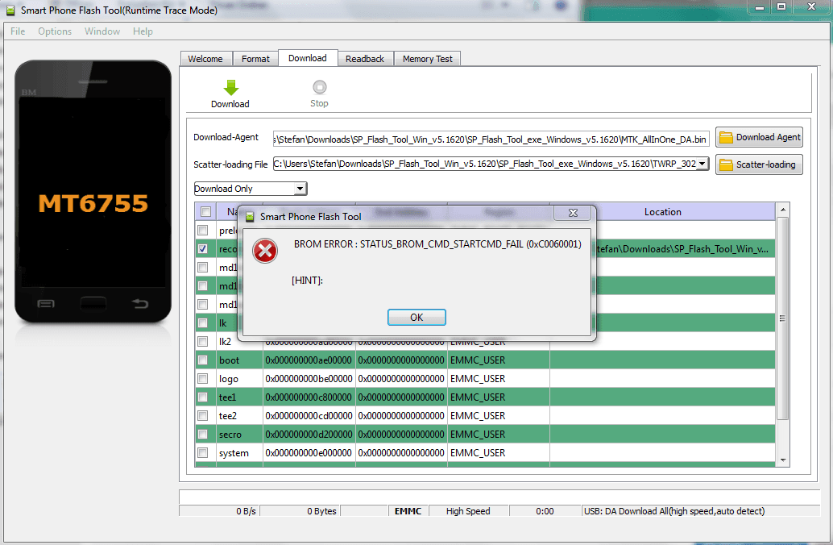
Task: Click the boot partition name
Action: point(229,360)
